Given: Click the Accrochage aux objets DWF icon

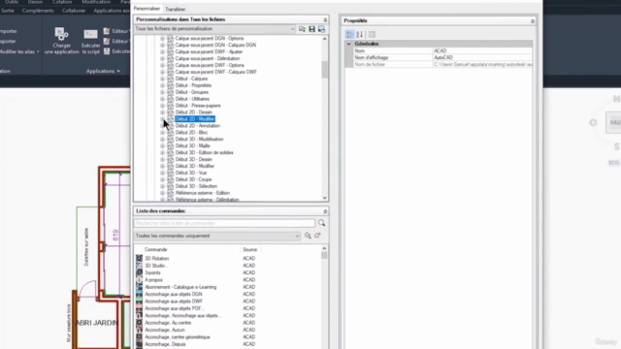Looking at the screenshot, I should point(139,301).
